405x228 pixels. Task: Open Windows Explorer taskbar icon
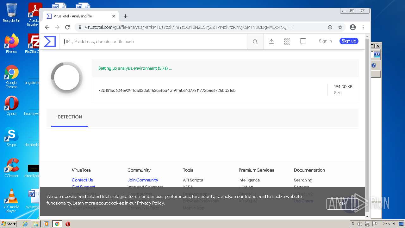(x=36, y=224)
